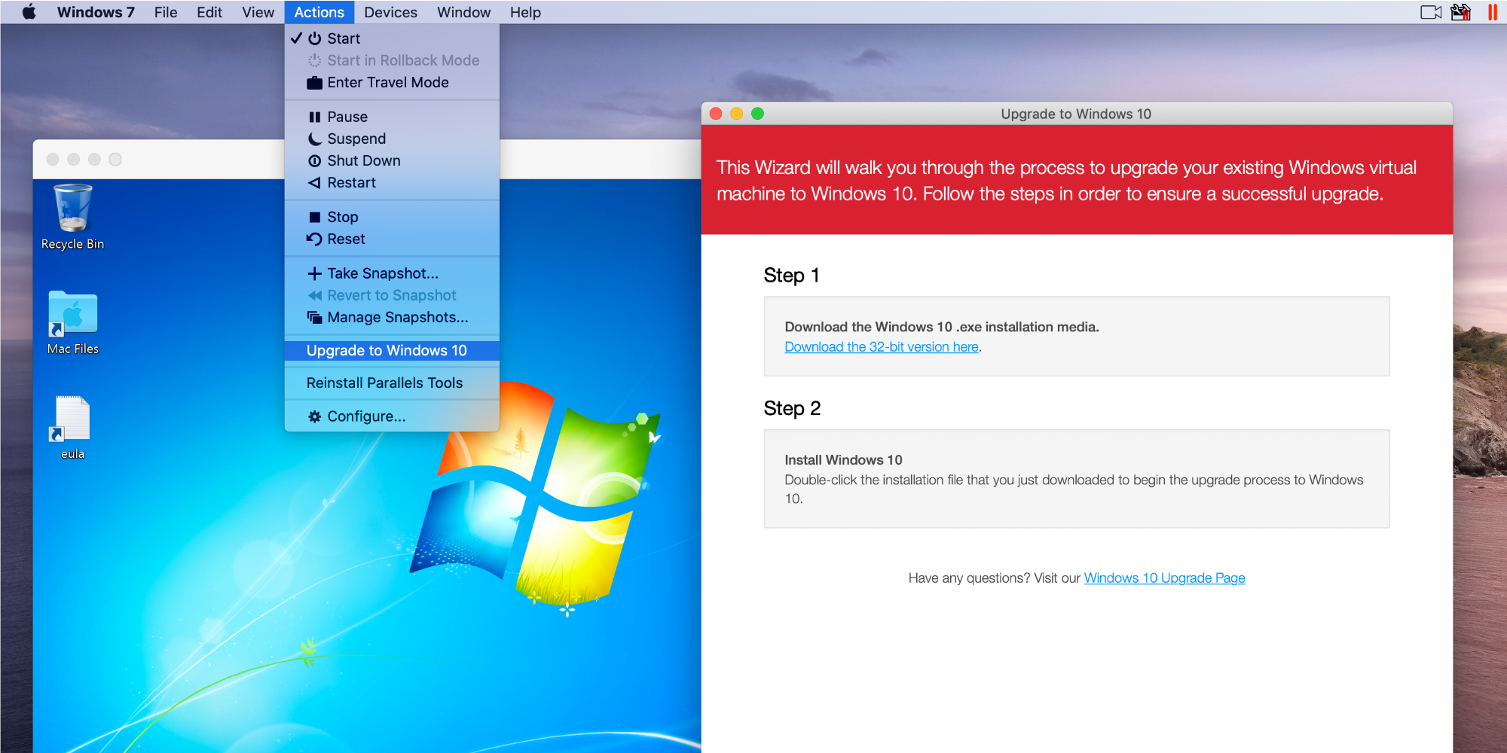Image resolution: width=1507 pixels, height=753 pixels.
Task: Open the Apple menu
Action: pos(29,11)
